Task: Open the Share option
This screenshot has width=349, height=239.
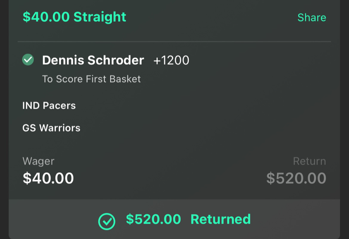Action: tap(312, 17)
